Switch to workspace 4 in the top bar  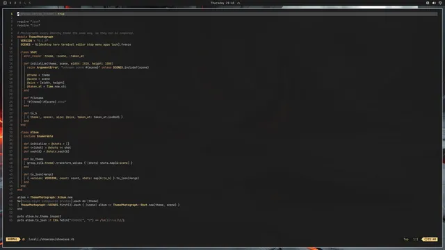[25, 3]
